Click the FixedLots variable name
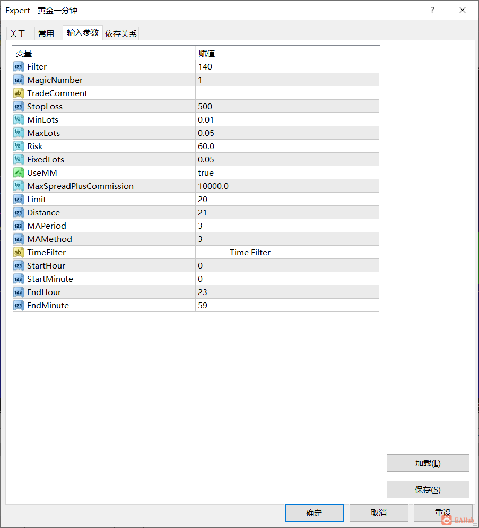 pos(46,160)
